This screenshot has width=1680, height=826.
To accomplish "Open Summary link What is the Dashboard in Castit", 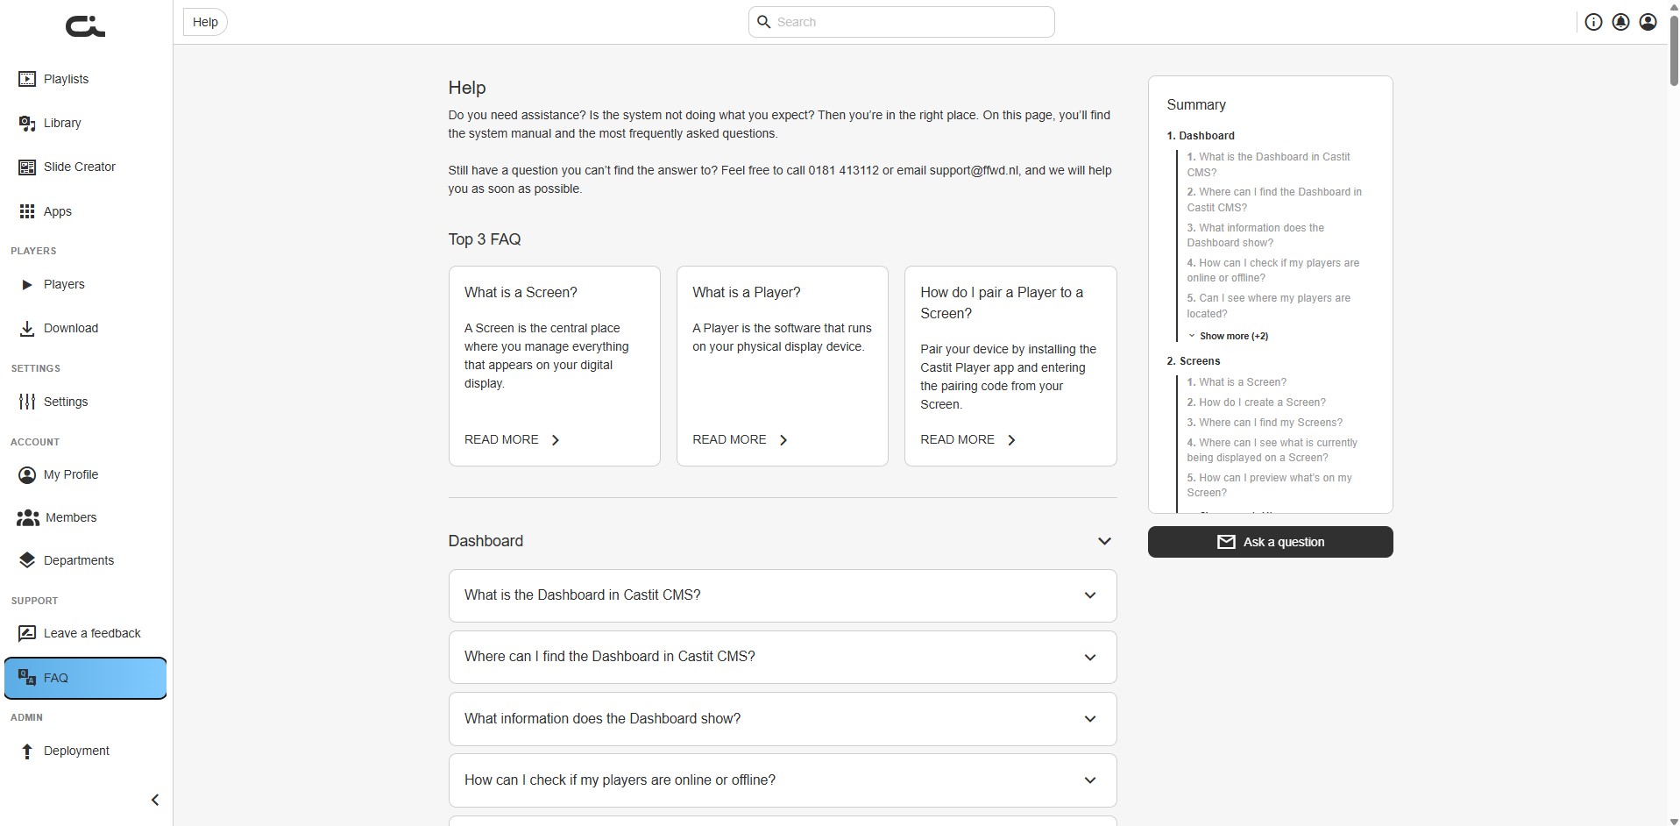I will (1269, 165).
